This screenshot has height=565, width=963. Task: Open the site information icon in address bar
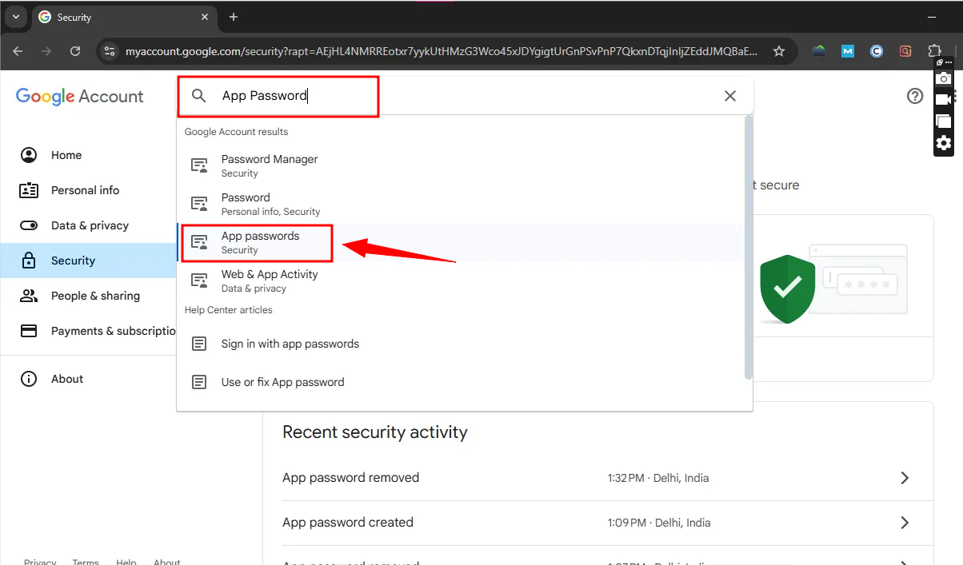(x=110, y=51)
